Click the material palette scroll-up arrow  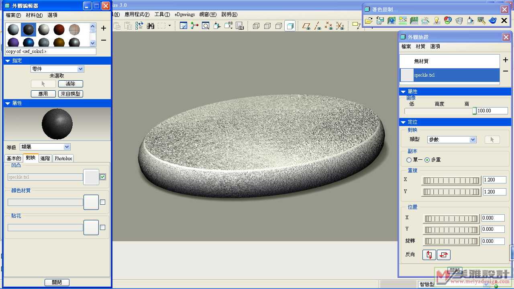click(x=93, y=26)
